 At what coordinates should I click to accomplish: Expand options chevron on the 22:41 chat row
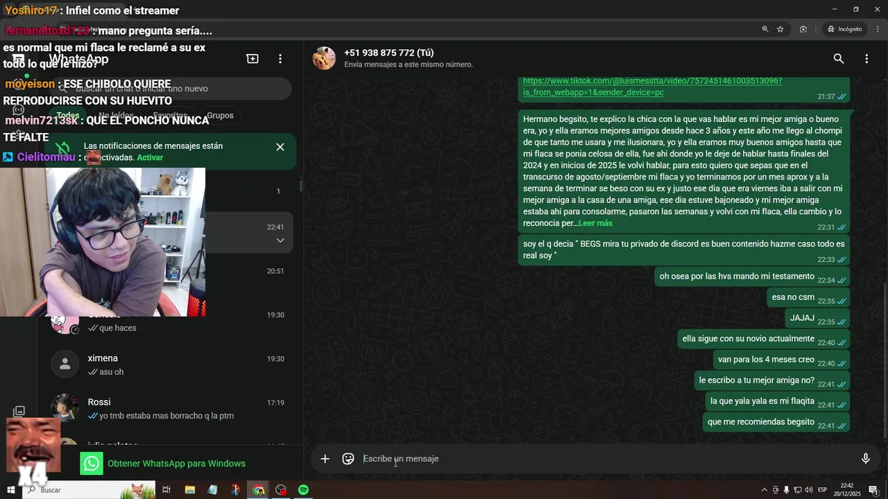(x=280, y=240)
